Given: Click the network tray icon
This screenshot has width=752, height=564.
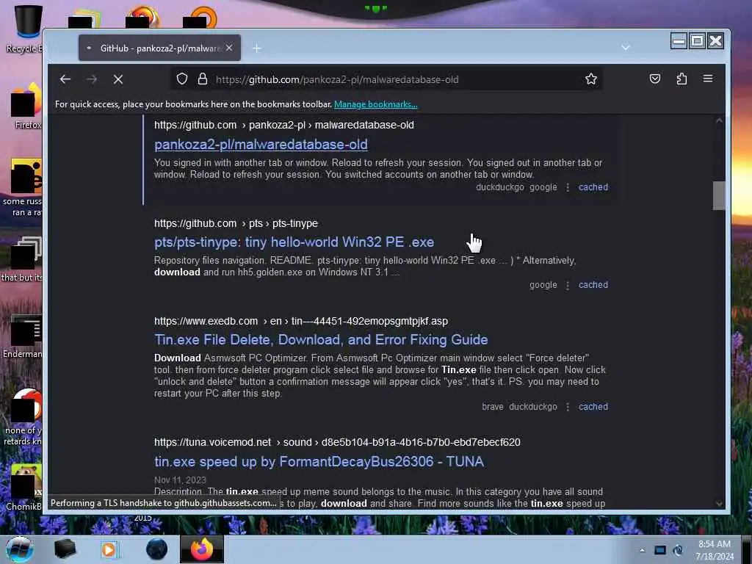Looking at the screenshot, I should tap(660, 550).
